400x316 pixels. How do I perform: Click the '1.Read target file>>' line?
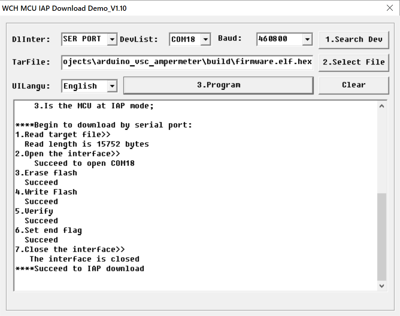pyautogui.click(x=63, y=135)
